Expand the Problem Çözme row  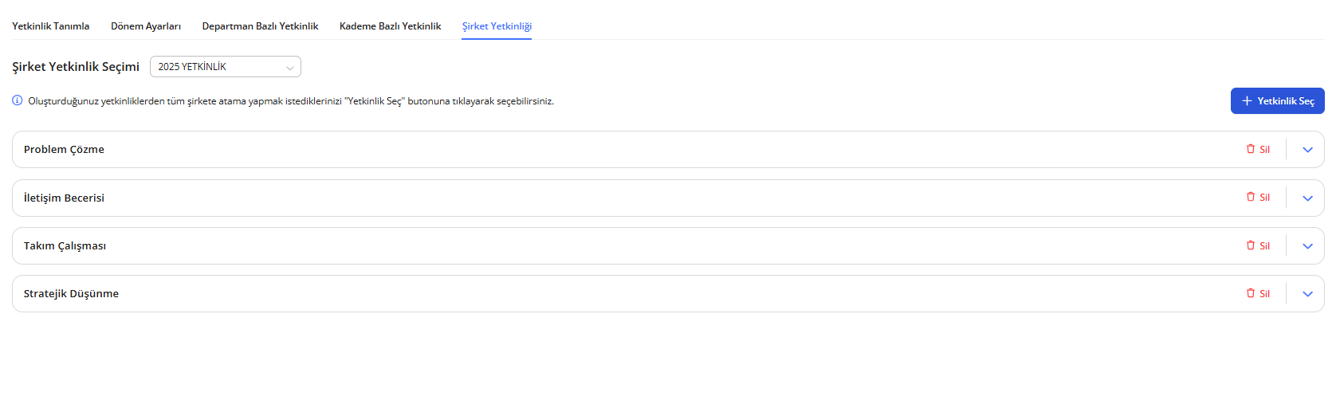tap(1307, 150)
